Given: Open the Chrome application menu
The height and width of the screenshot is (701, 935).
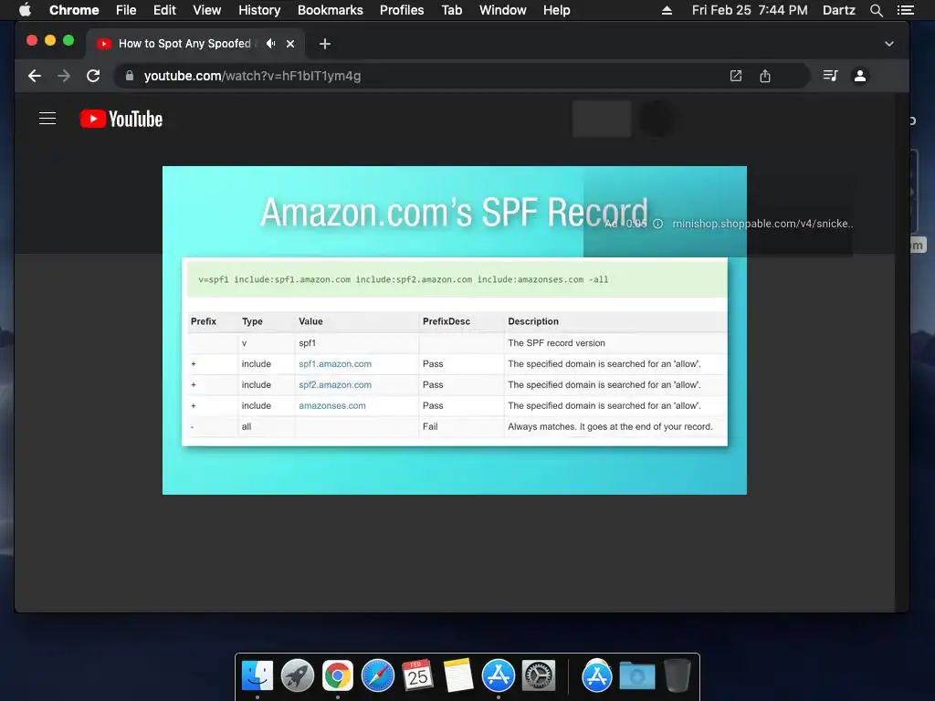Looking at the screenshot, I should click(74, 10).
